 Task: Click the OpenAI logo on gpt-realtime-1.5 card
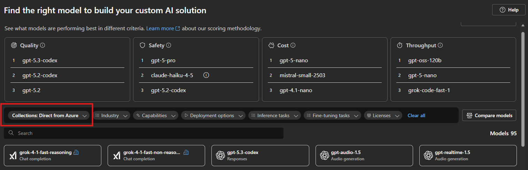click(x=428, y=155)
